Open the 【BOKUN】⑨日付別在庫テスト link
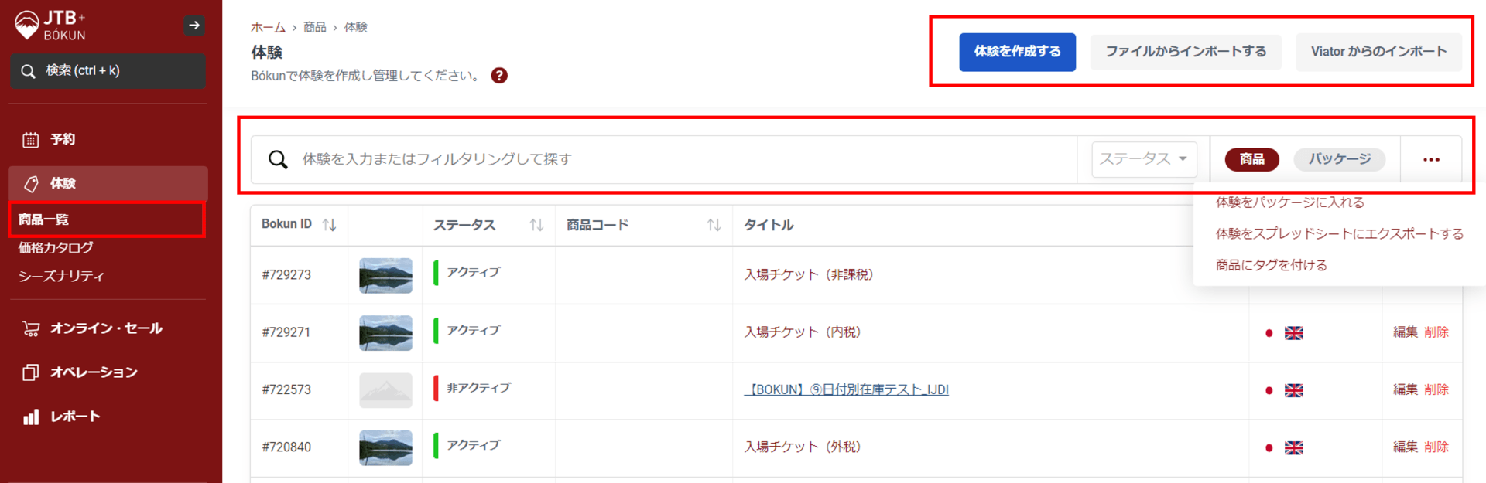Image resolution: width=1486 pixels, height=483 pixels. click(x=846, y=389)
